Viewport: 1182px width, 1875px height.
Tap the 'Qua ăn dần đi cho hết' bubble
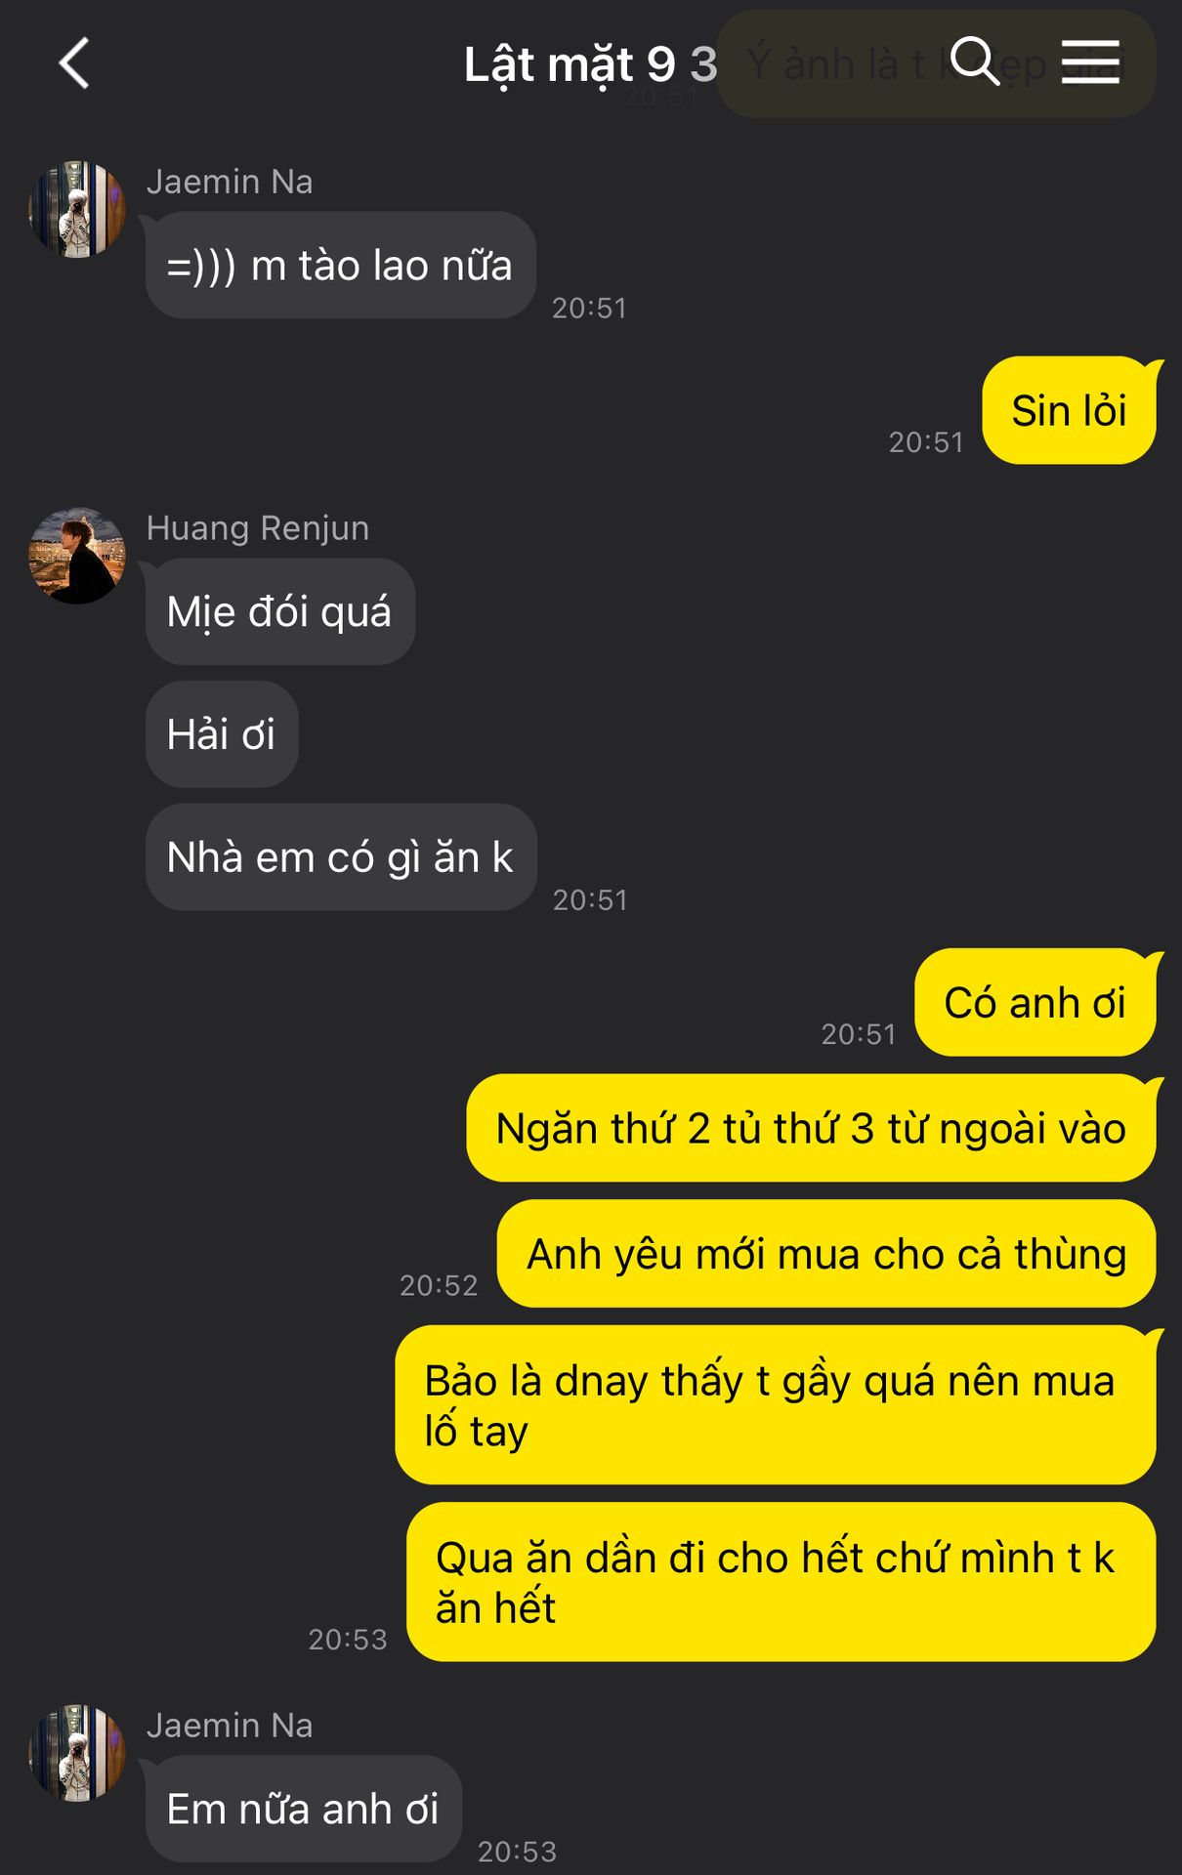781,1582
